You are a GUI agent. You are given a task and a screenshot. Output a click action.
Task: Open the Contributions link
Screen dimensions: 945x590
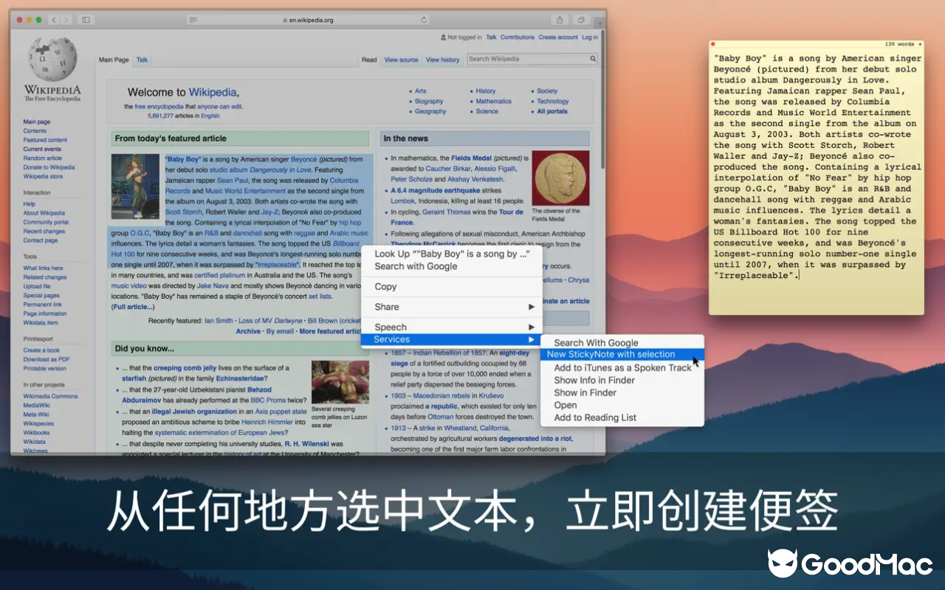click(517, 37)
